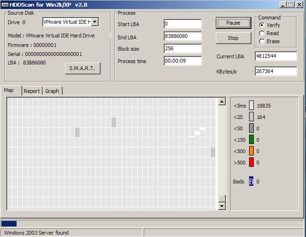
Task: Switch to the Graph tab
Action: pos(52,91)
